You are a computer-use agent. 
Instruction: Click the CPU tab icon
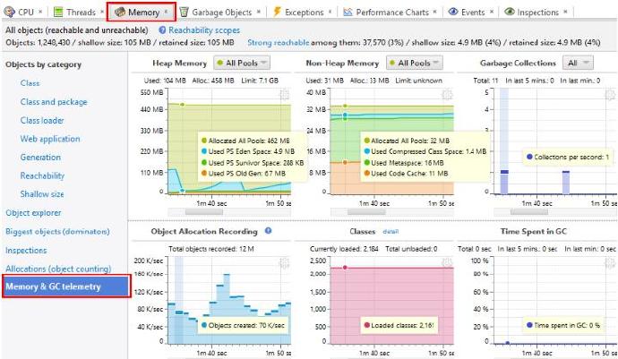point(9,12)
